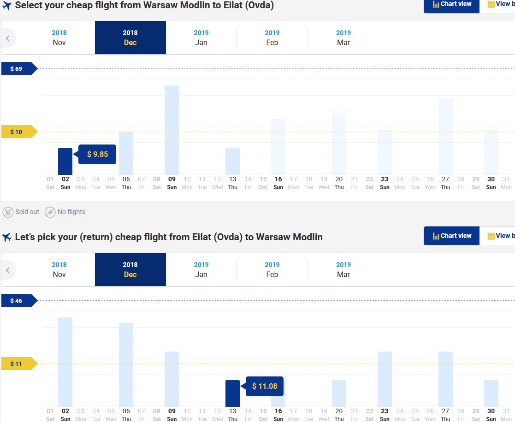The height and width of the screenshot is (422, 515).
Task: Click the Sold out legend icon
Action: click(8, 212)
